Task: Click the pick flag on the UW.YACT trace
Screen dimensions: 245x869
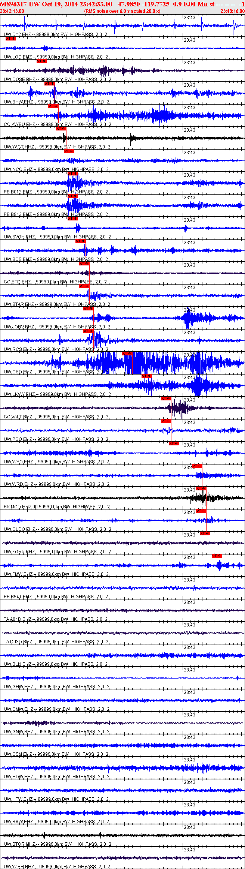Action: [x=61, y=129]
